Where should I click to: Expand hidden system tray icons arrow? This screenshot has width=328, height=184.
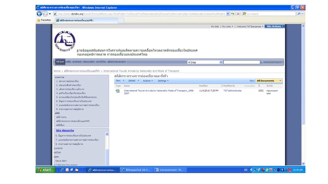(x=251, y=170)
